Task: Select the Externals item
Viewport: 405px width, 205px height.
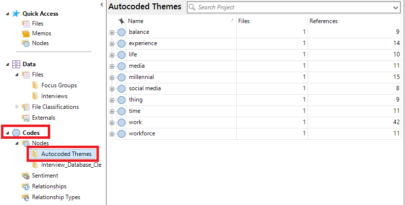Action: point(43,118)
